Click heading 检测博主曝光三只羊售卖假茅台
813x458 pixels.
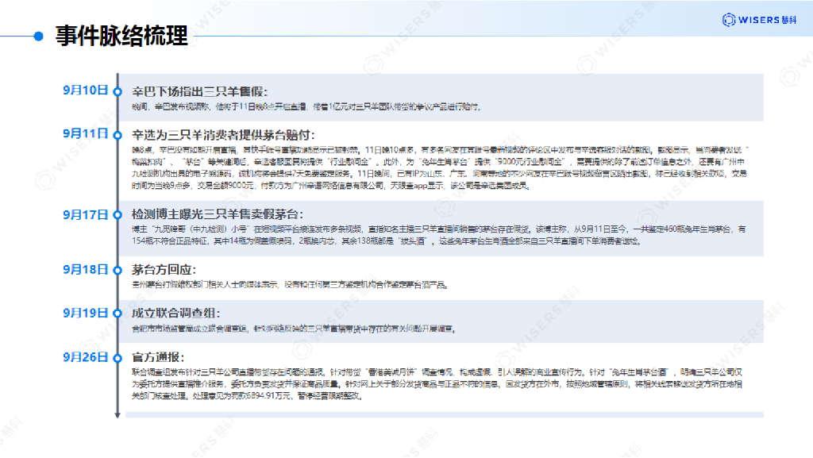218,214
